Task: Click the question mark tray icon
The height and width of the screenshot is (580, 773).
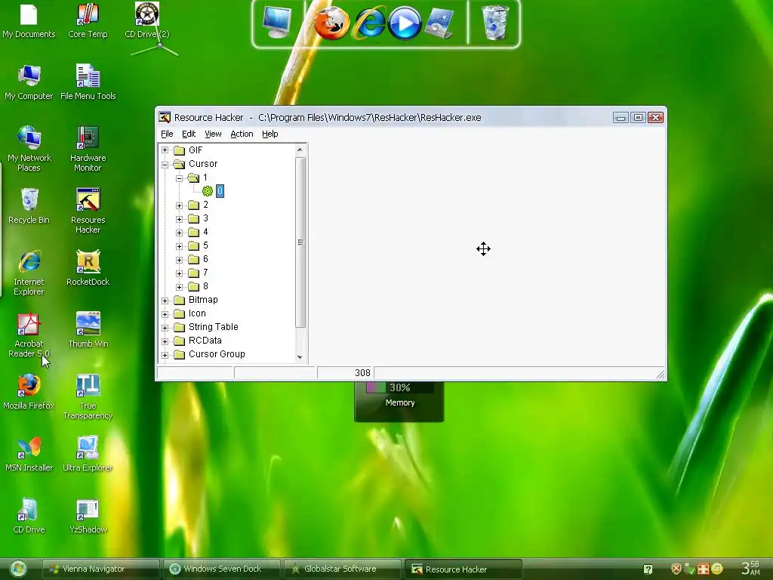Action: pyautogui.click(x=648, y=569)
